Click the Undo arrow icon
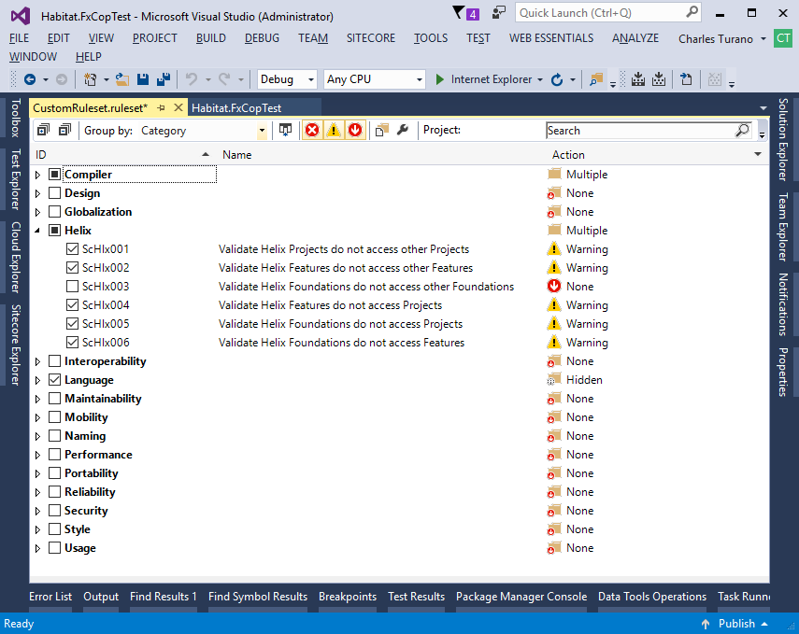Image resolution: width=799 pixels, height=634 pixels. 191,79
